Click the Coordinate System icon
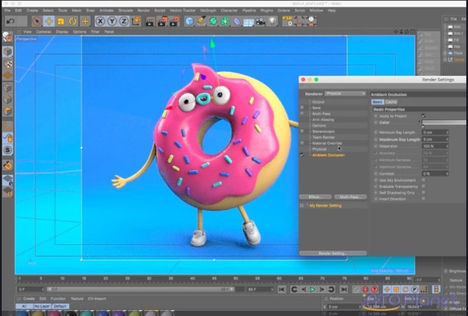 coord(136,21)
